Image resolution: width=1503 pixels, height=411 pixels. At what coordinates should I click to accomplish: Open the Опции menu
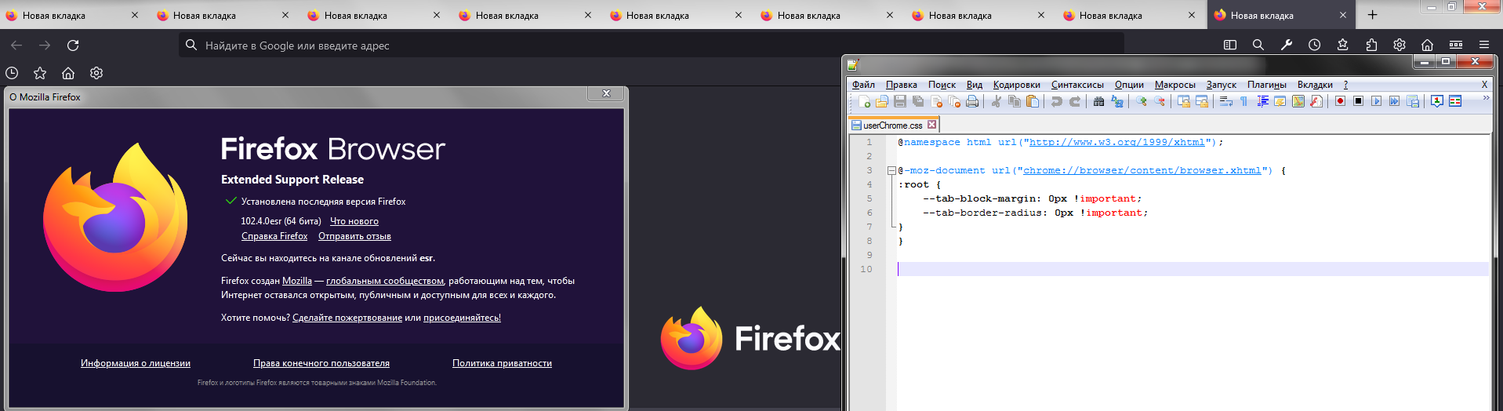coord(1129,85)
